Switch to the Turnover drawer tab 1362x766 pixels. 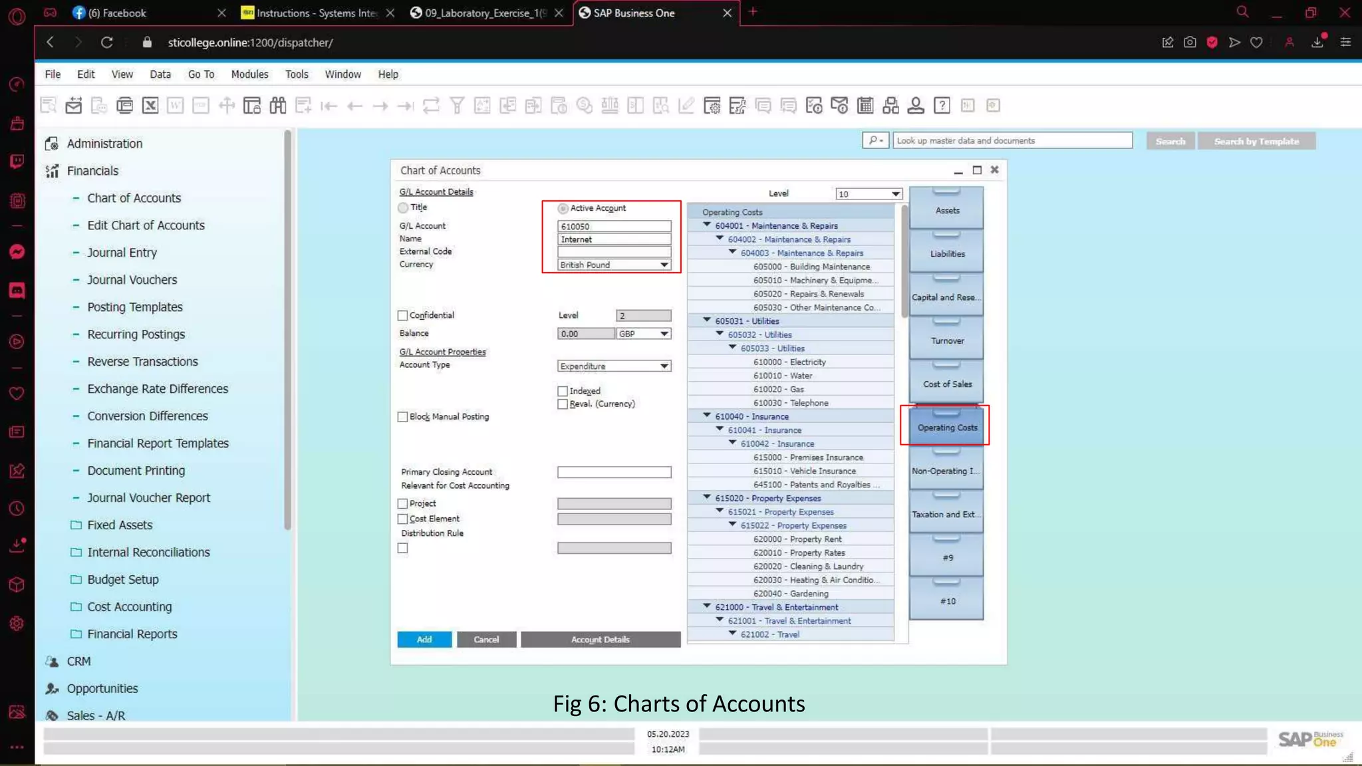tap(946, 340)
